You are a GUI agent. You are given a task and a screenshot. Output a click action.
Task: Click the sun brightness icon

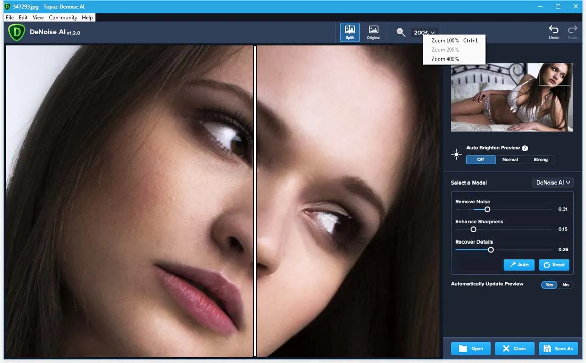(x=457, y=154)
